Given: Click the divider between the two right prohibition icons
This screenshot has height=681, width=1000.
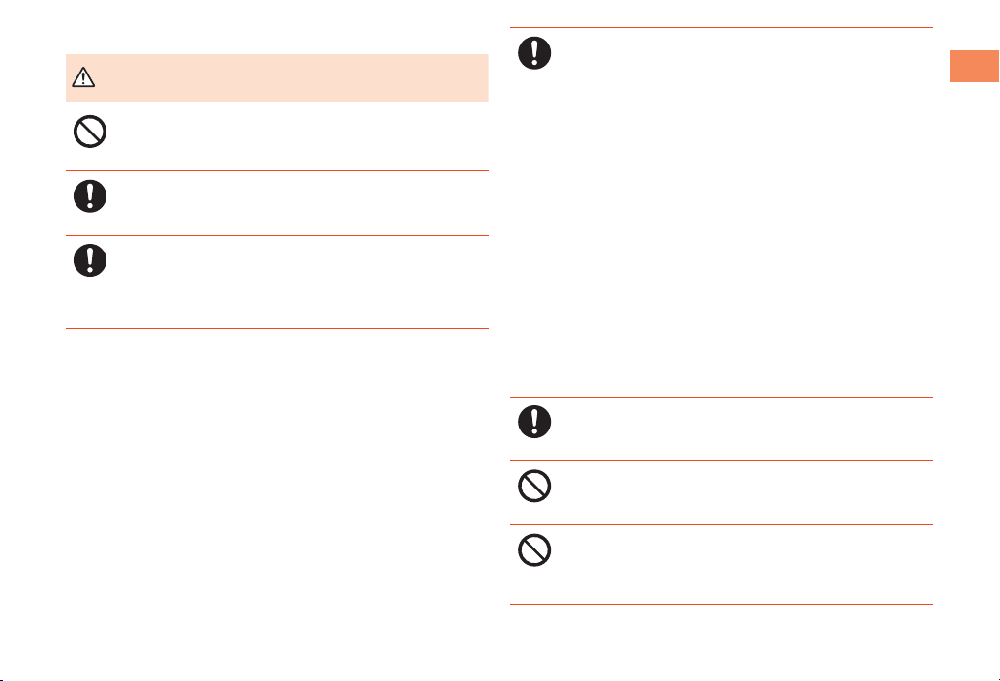Looking at the screenshot, I should tap(721, 524).
